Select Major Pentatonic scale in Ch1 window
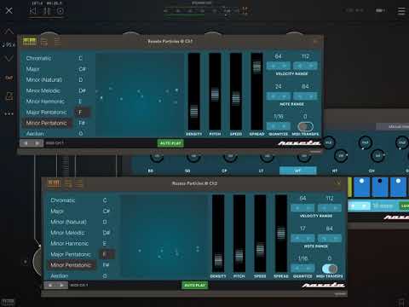This screenshot has width=409, height=307. point(46,113)
